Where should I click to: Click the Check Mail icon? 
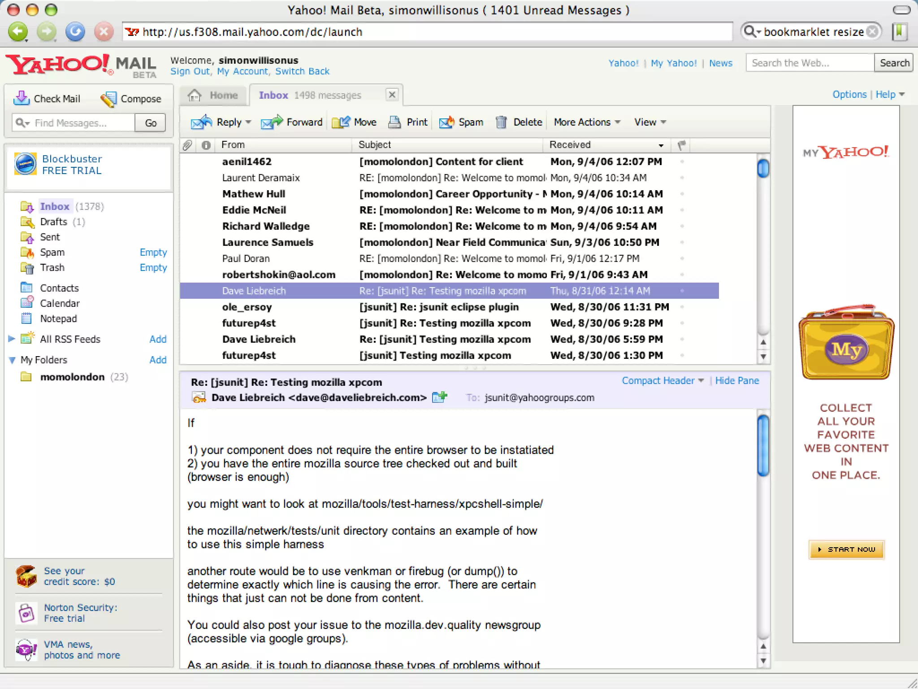click(x=21, y=98)
